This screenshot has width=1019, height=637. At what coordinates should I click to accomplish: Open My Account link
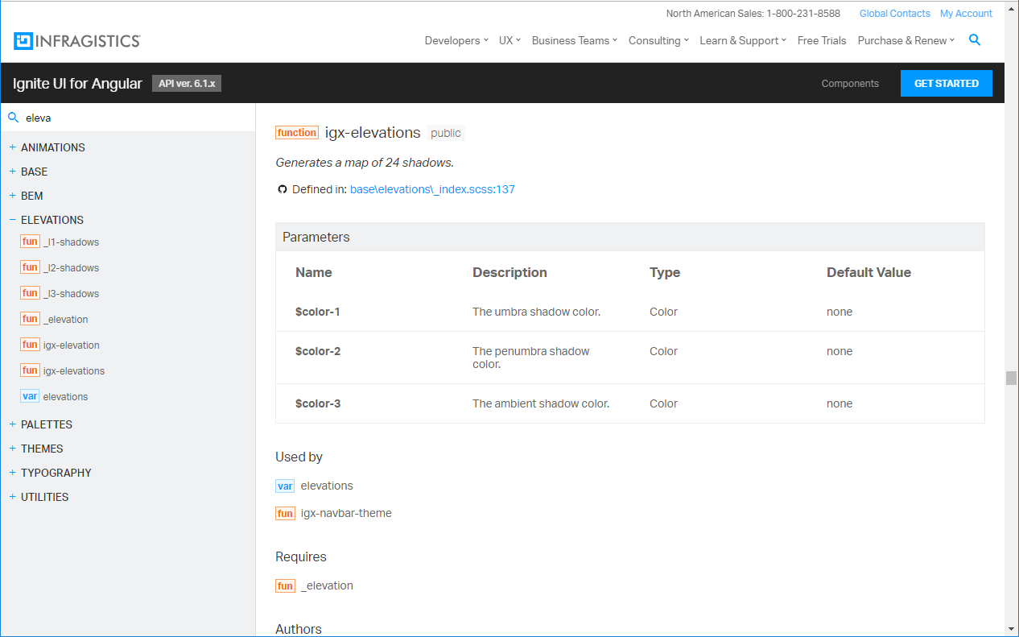[x=966, y=14]
